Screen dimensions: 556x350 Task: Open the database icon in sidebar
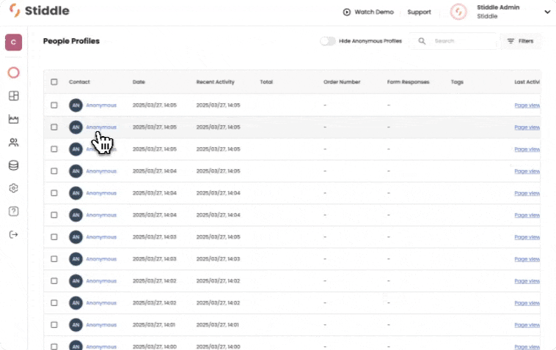point(13,165)
